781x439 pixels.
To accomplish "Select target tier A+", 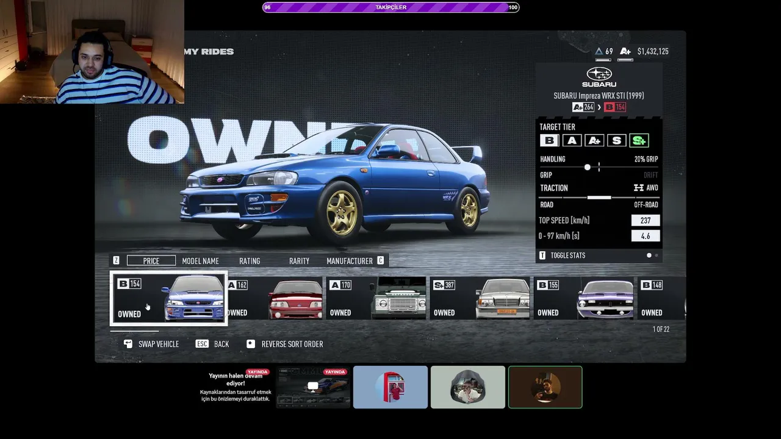I will (x=594, y=141).
